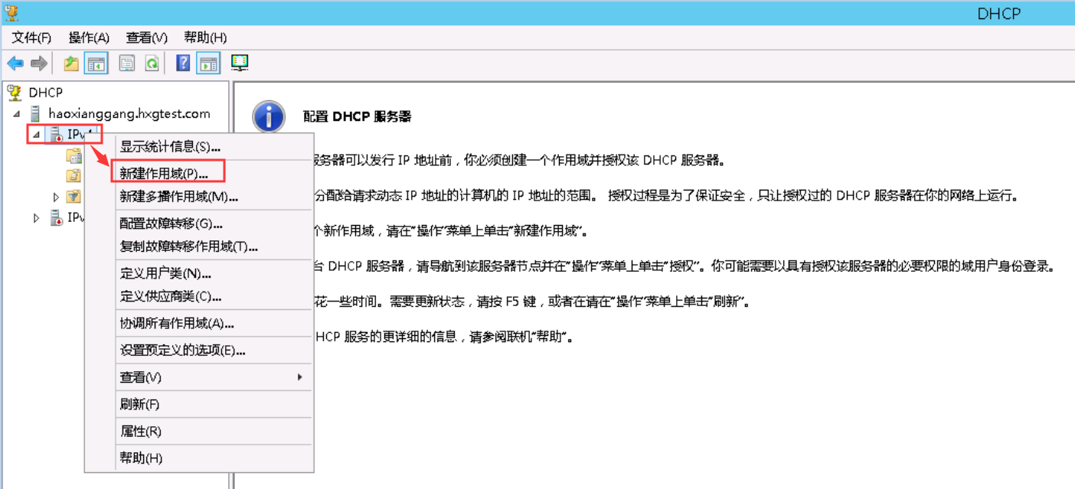The width and height of the screenshot is (1075, 489).
Task: Click the 配置 DHCP 服务器 heading text
Action: point(358,117)
